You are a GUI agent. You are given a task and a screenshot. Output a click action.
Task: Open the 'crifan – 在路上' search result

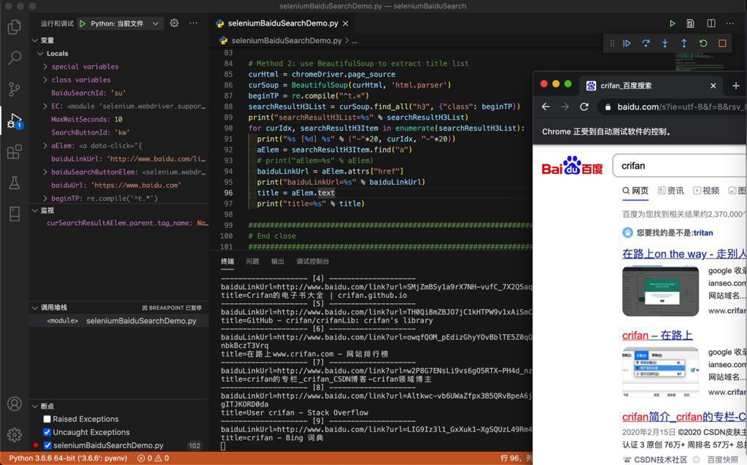[657, 335]
